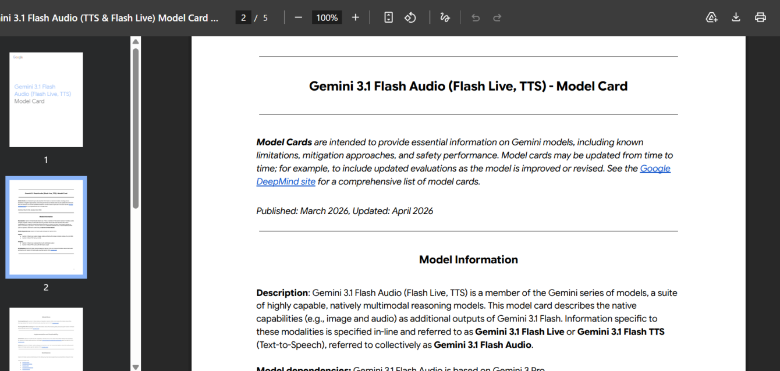The width and height of the screenshot is (780, 371).
Task: Print the document
Action: tap(760, 17)
